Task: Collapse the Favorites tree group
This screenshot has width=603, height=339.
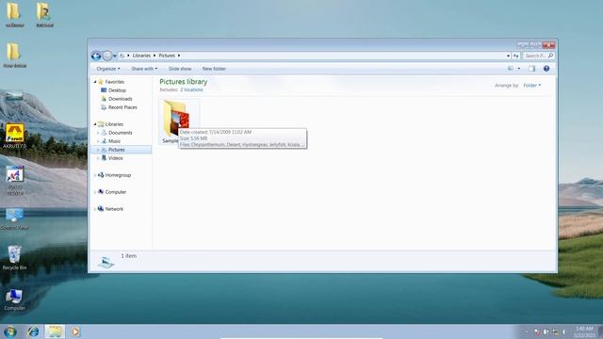Action: [95, 82]
